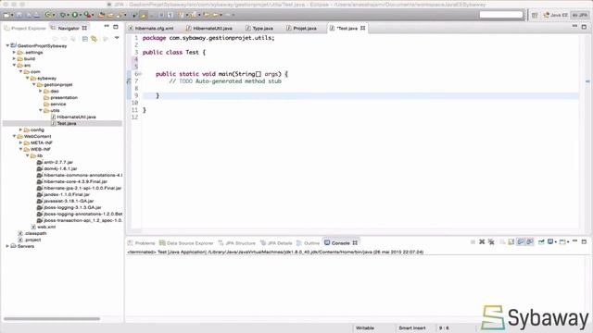Maximize the Navigator view

[x=116, y=27]
